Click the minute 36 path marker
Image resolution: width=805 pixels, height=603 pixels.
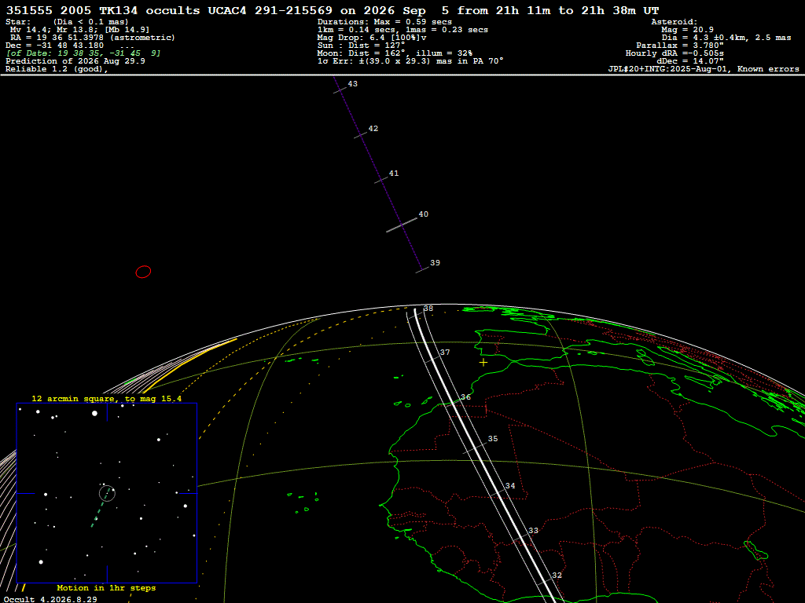[465, 397]
